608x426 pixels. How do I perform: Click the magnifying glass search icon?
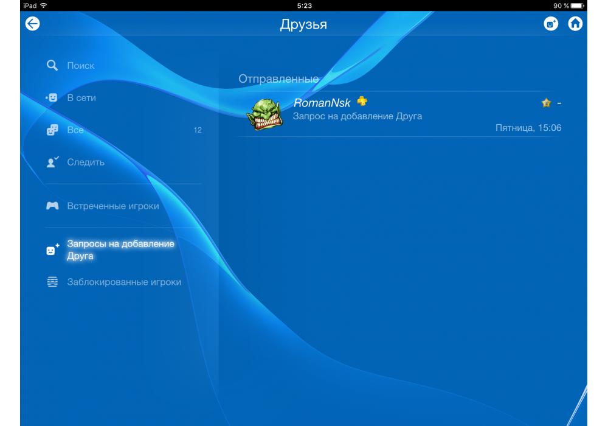coord(52,65)
